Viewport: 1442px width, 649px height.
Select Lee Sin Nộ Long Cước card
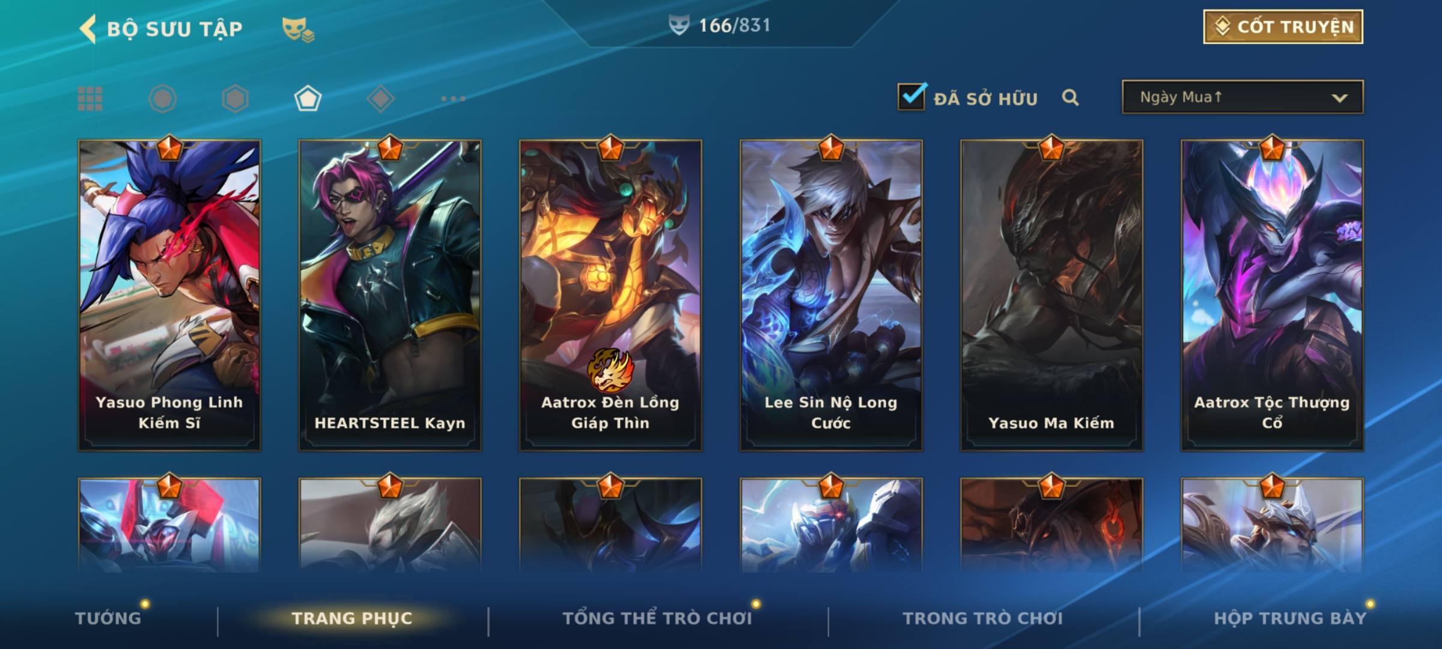tap(831, 295)
